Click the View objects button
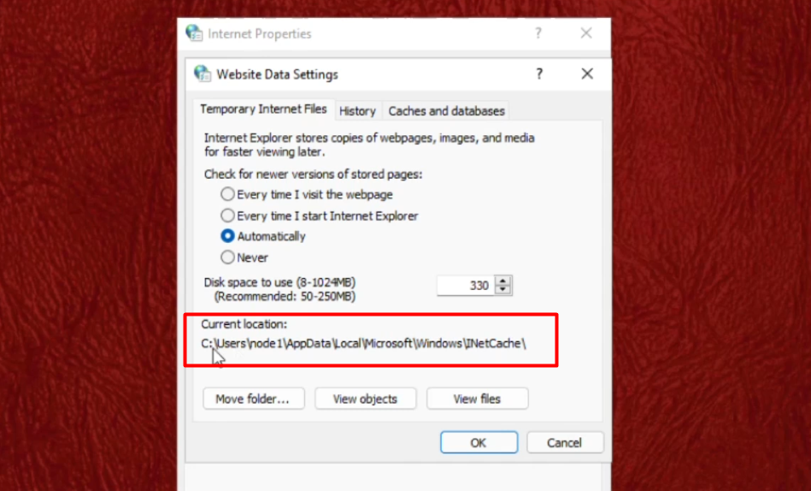Screen dimensions: 811x491 point(365,399)
